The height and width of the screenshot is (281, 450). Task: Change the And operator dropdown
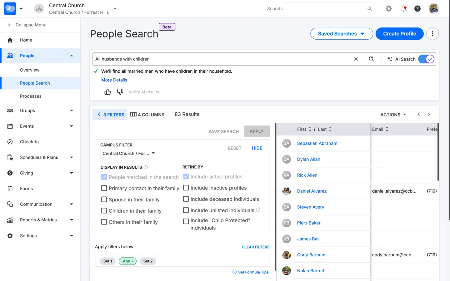tap(128, 261)
